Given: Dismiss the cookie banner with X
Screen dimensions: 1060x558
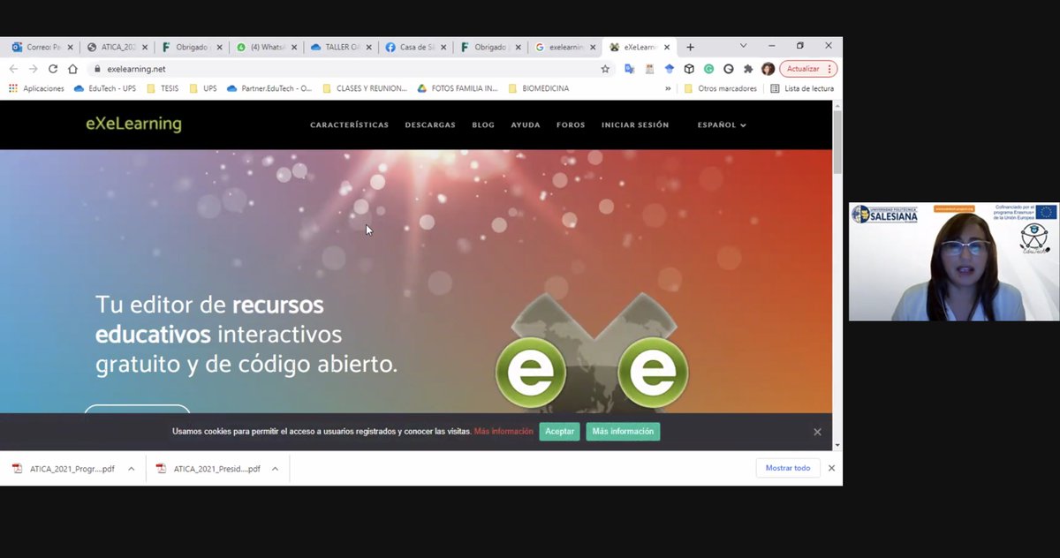Looking at the screenshot, I should pos(817,432).
